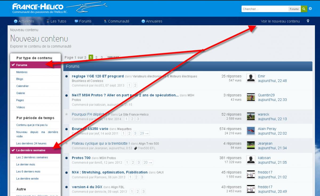Viewport: 320px width, 196px height.
Task: Open Alain Peray's avatar thumbnail
Action: (x=251, y=130)
